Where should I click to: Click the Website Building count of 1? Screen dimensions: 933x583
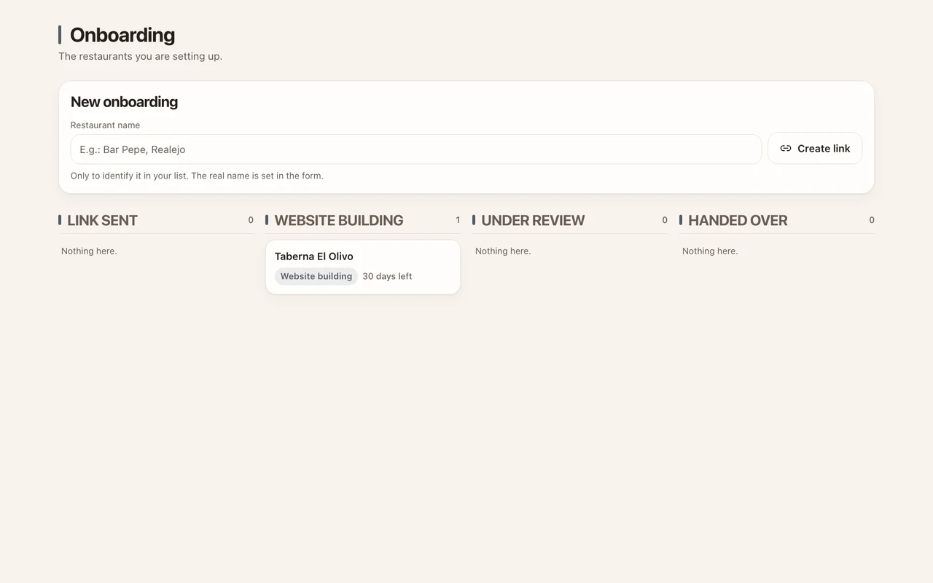pyautogui.click(x=458, y=220)
